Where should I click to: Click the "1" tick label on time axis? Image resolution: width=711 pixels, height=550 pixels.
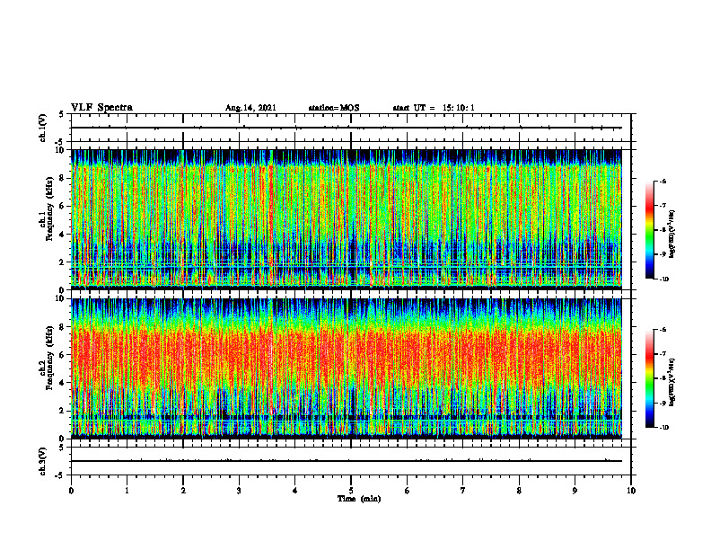pyautogui.click(x=127, y=491)
